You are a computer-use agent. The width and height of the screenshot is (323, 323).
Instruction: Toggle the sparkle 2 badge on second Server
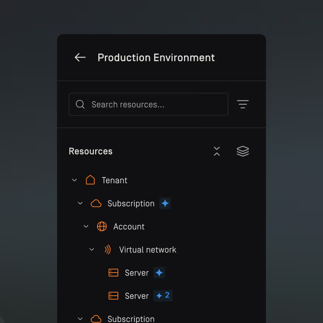pyautogui.click(x=163, y=295)
